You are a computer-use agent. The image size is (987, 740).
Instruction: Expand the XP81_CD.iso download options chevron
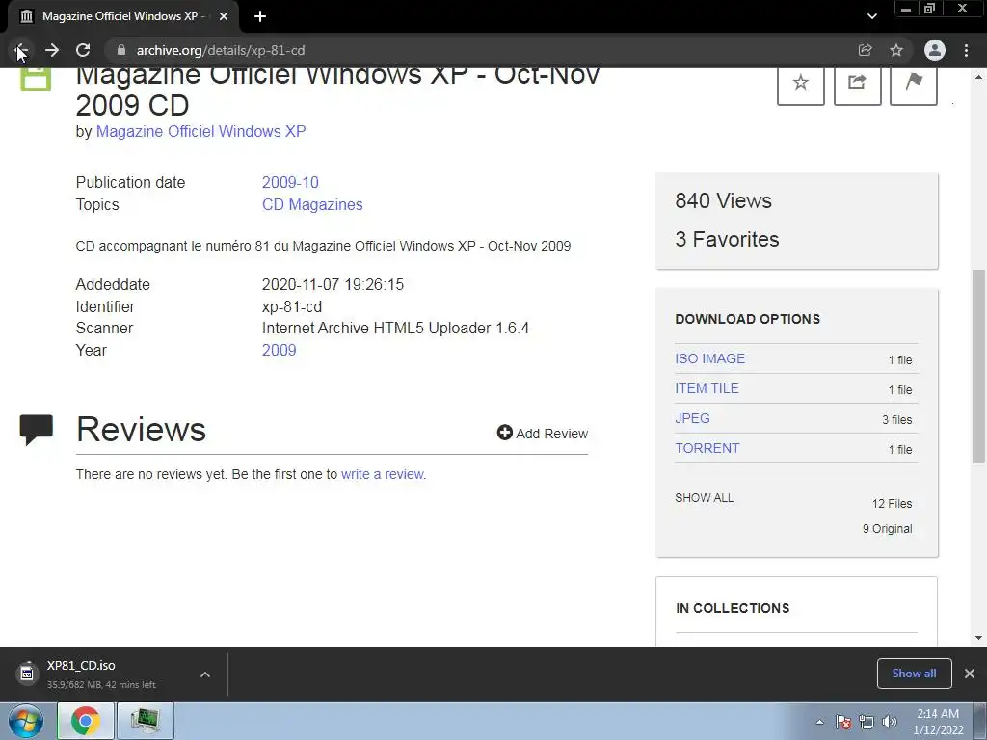(x=205, y=674)
